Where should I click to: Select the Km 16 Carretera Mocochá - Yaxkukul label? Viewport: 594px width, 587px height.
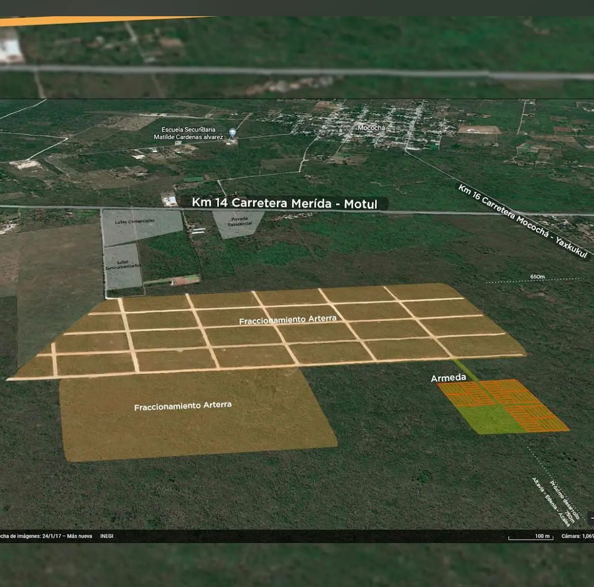pos(522,221)
